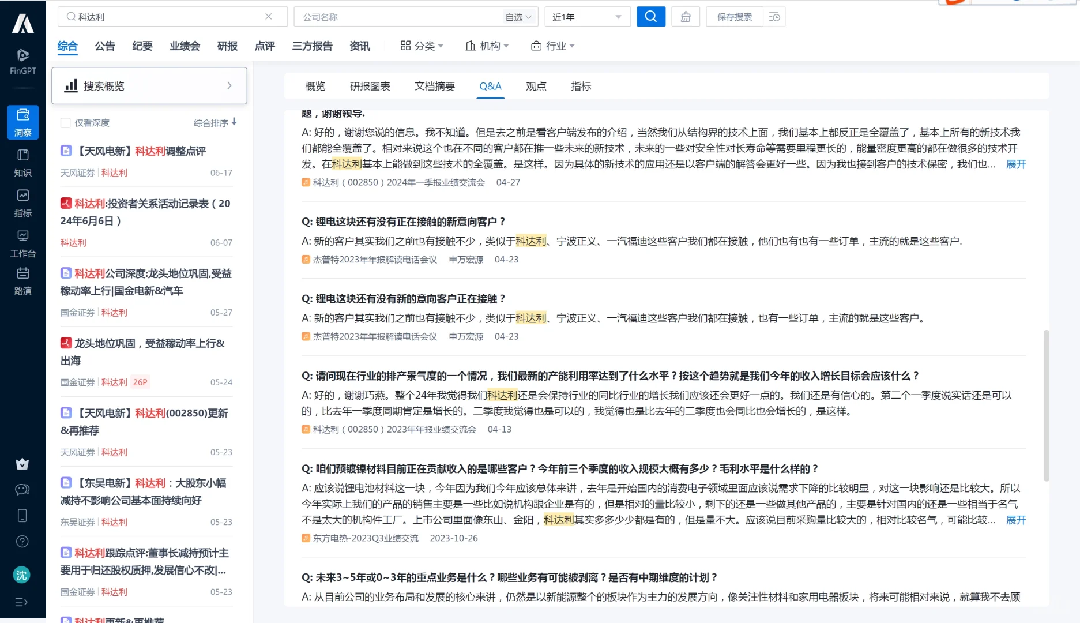Select the Q&A sub-tab
The image size is (1080, 623).
tap(491, 87)
